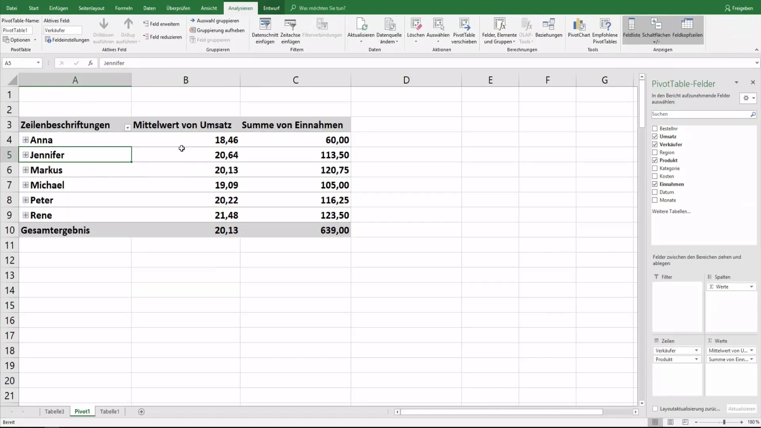Expand the Rene row group
This screenshot has width=761, height=428.
click(25, 215)
